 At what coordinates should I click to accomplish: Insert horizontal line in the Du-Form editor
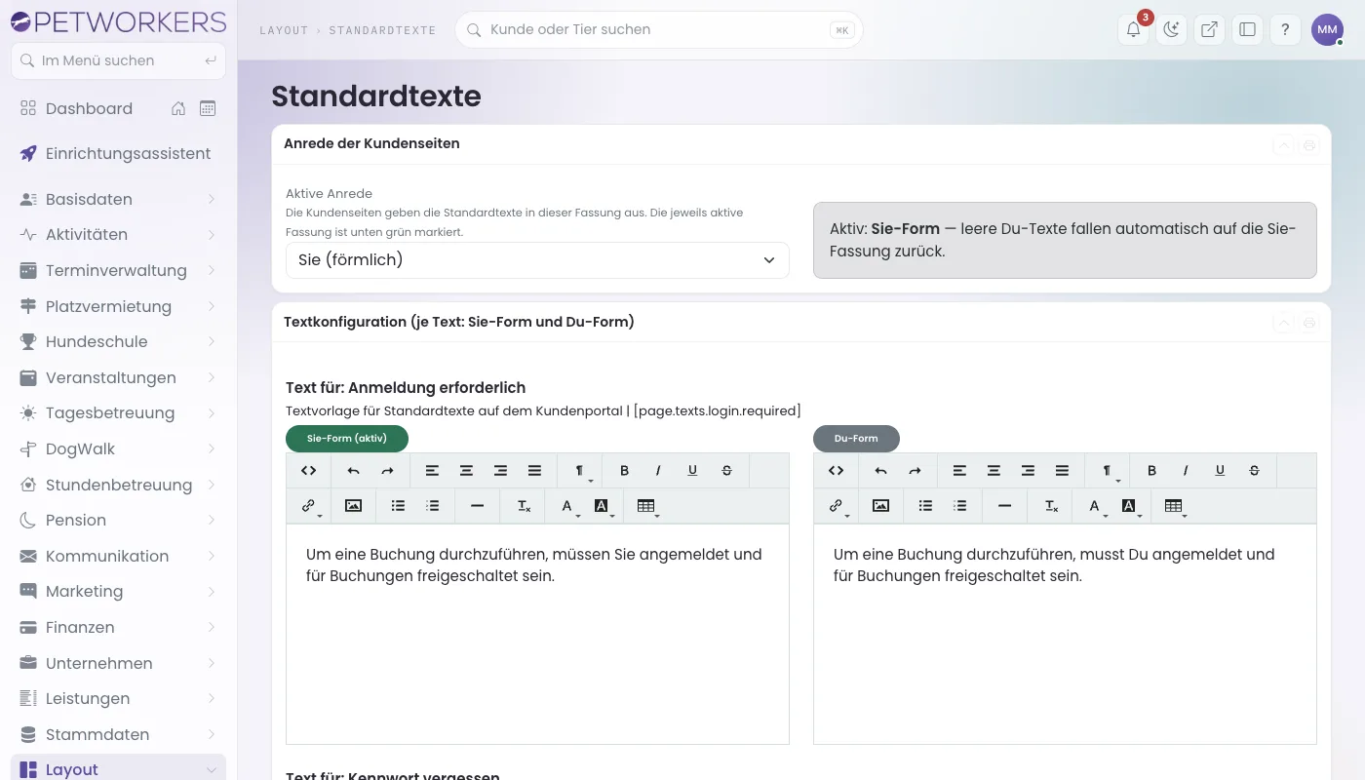click(x=1004, y=506)
